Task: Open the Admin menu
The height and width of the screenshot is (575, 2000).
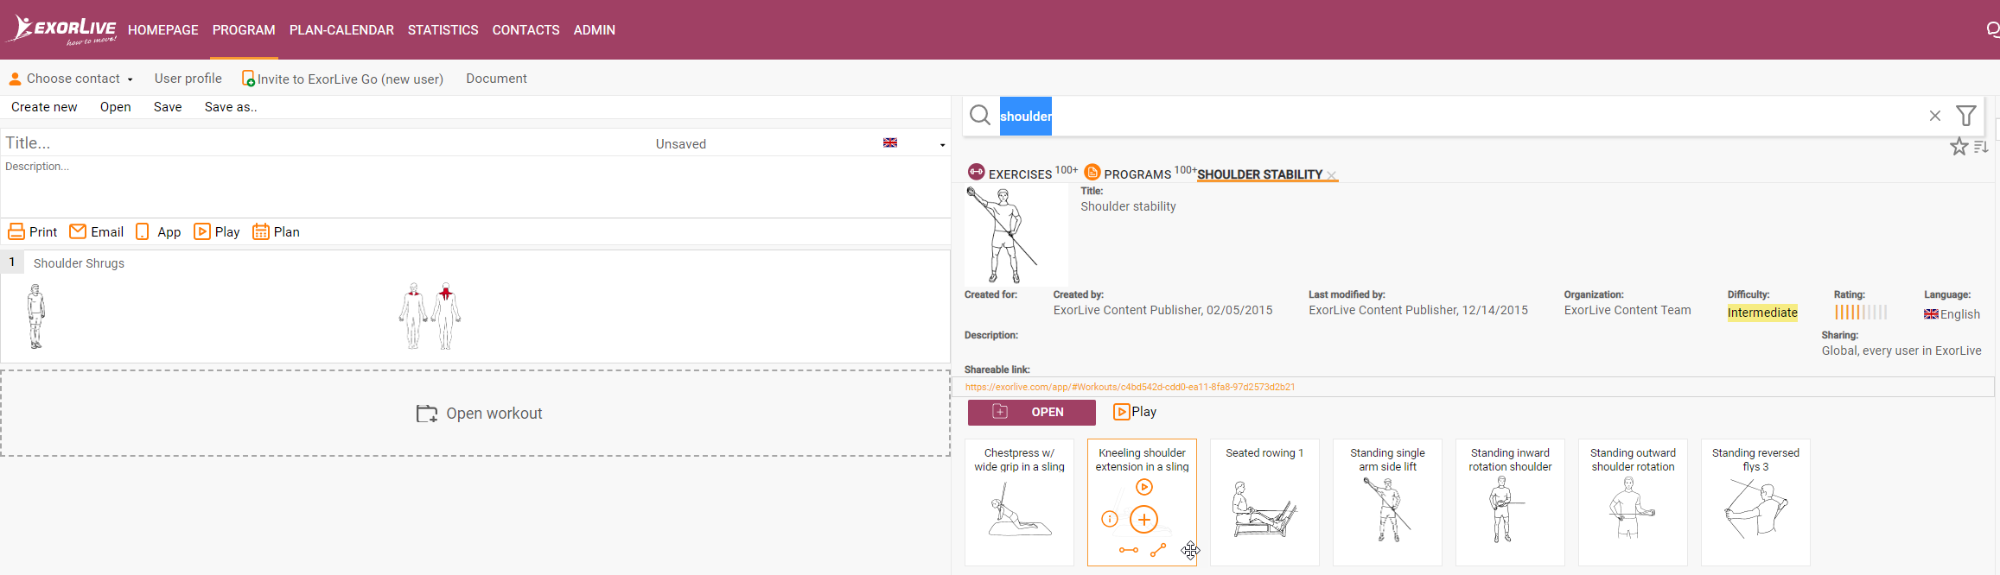Action: [595, 30]
